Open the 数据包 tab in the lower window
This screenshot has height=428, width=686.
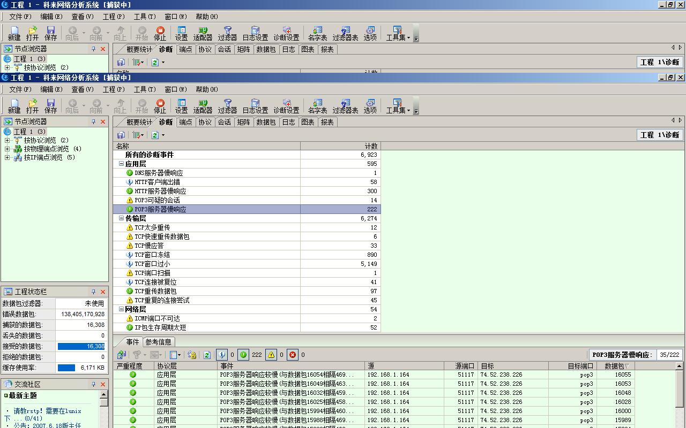pos(266,122)
